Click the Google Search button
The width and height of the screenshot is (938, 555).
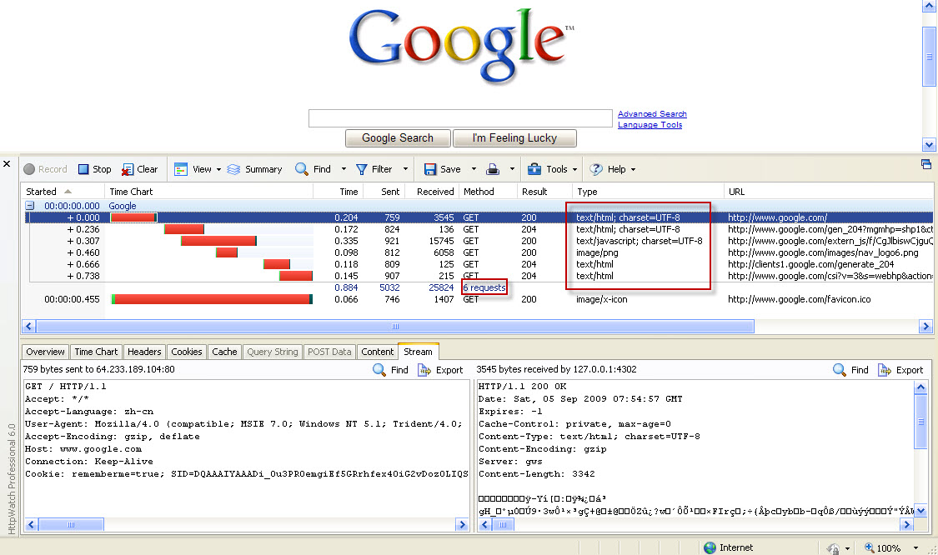point(398,138)
